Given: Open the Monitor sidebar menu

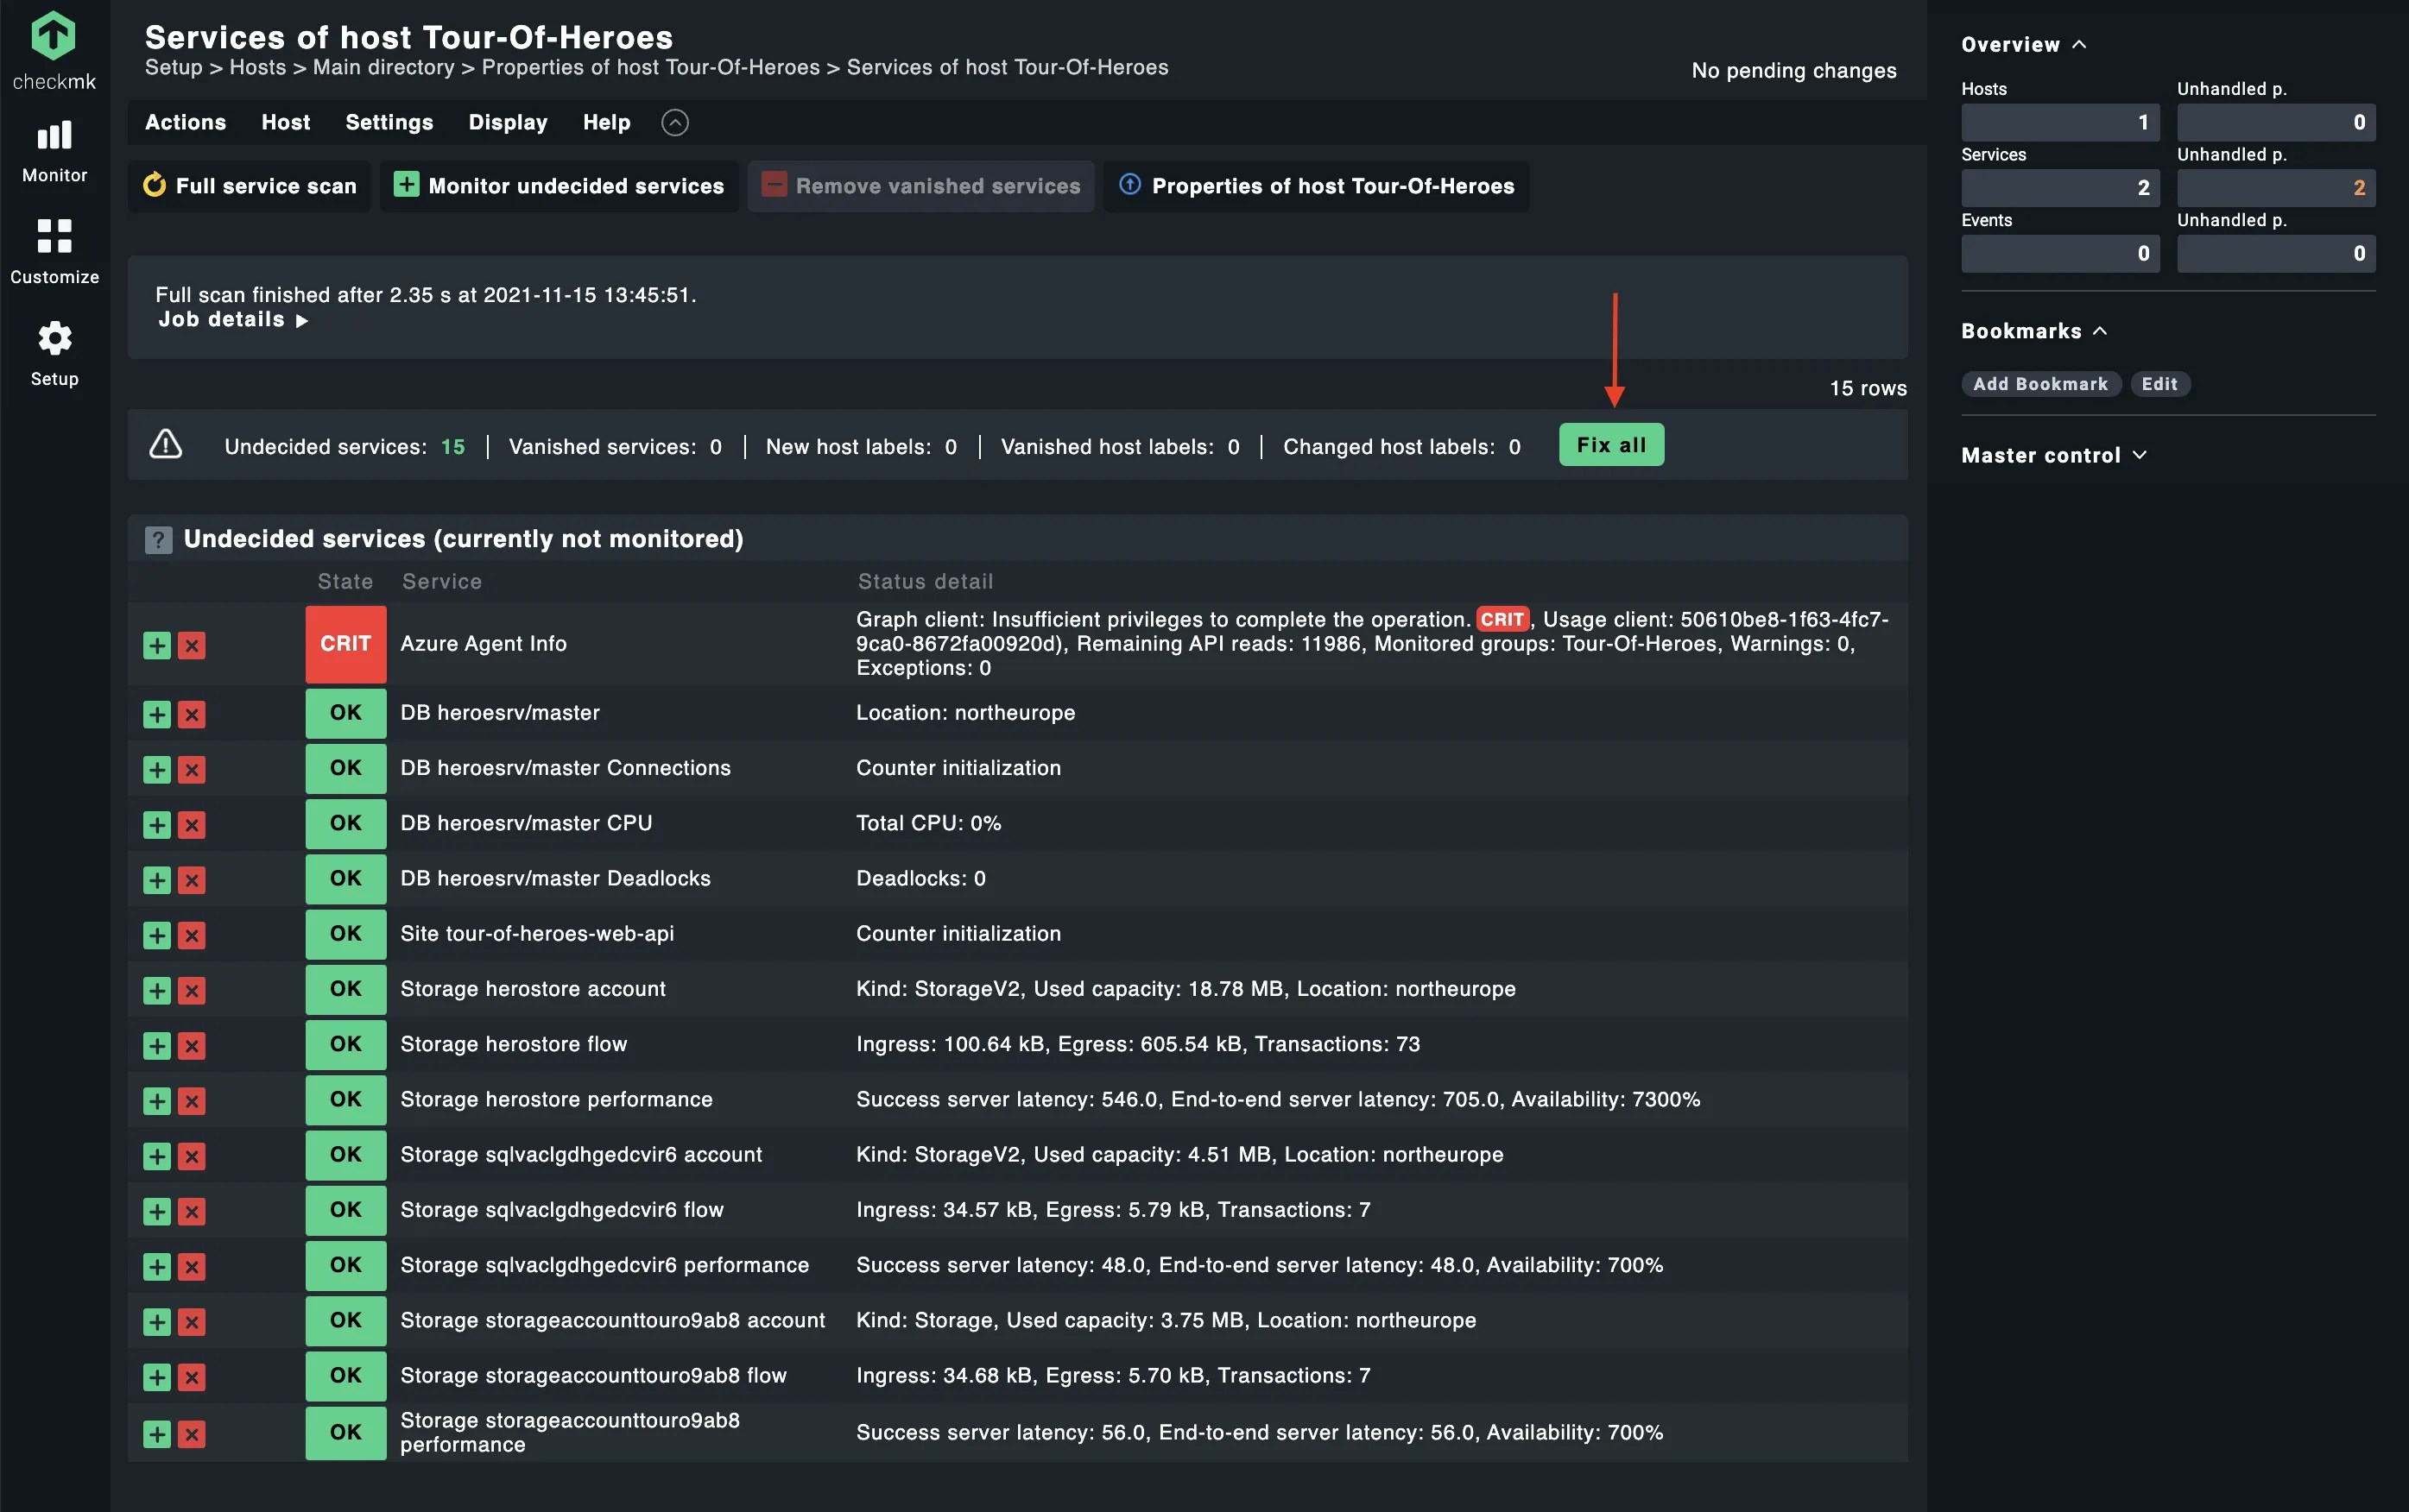Looking at the screenshot, I should coord(54,152).
